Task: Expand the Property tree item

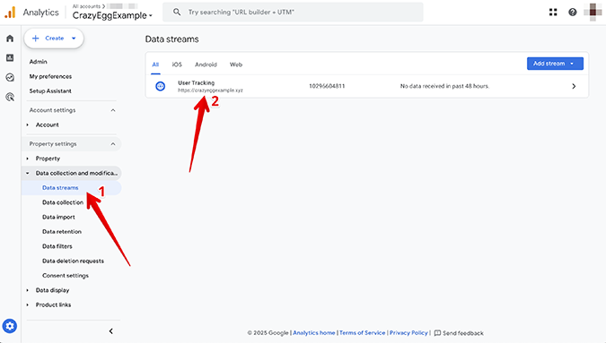Action: tap(28, 159)
